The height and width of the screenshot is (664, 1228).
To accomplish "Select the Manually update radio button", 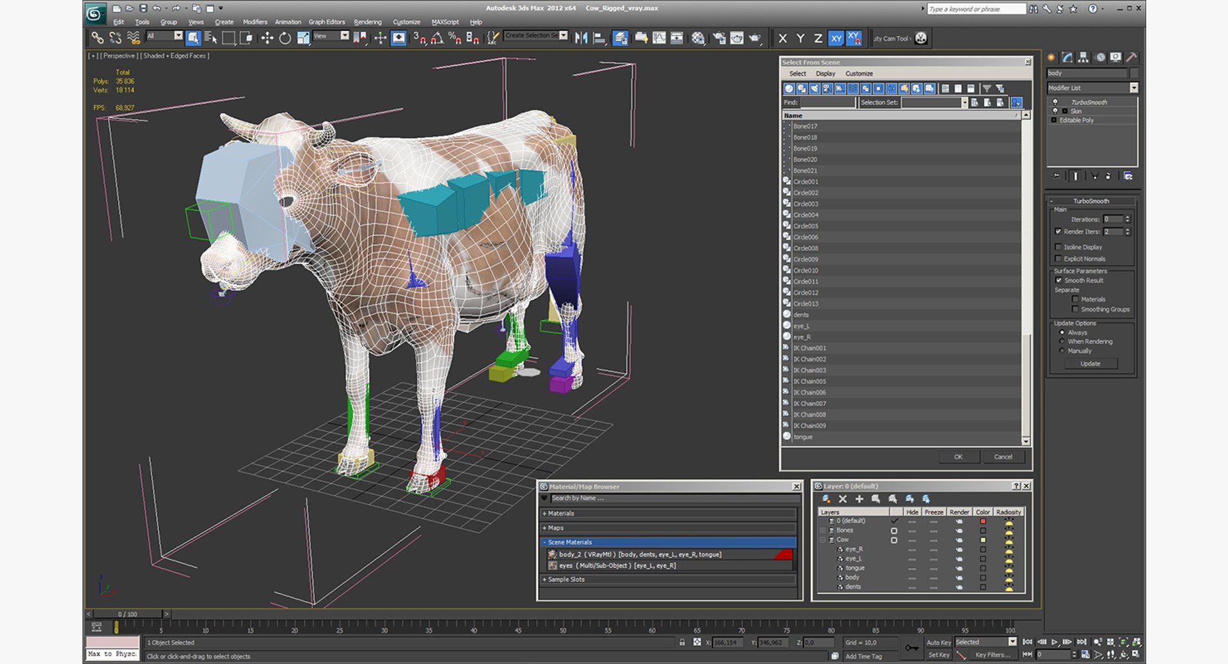I will click(x=1062, y=351).
